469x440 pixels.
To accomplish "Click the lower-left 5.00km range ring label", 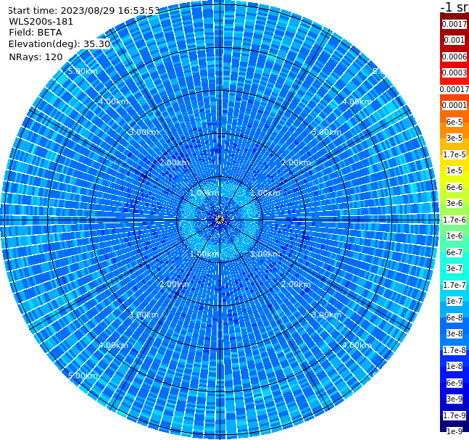I will [83, 375].
